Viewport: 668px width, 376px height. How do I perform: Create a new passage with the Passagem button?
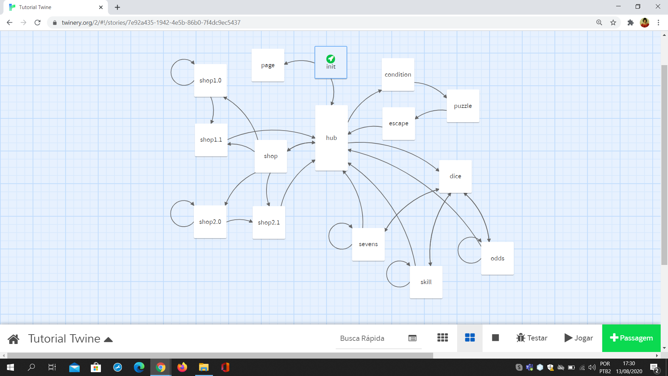click(x=631, y=338)
